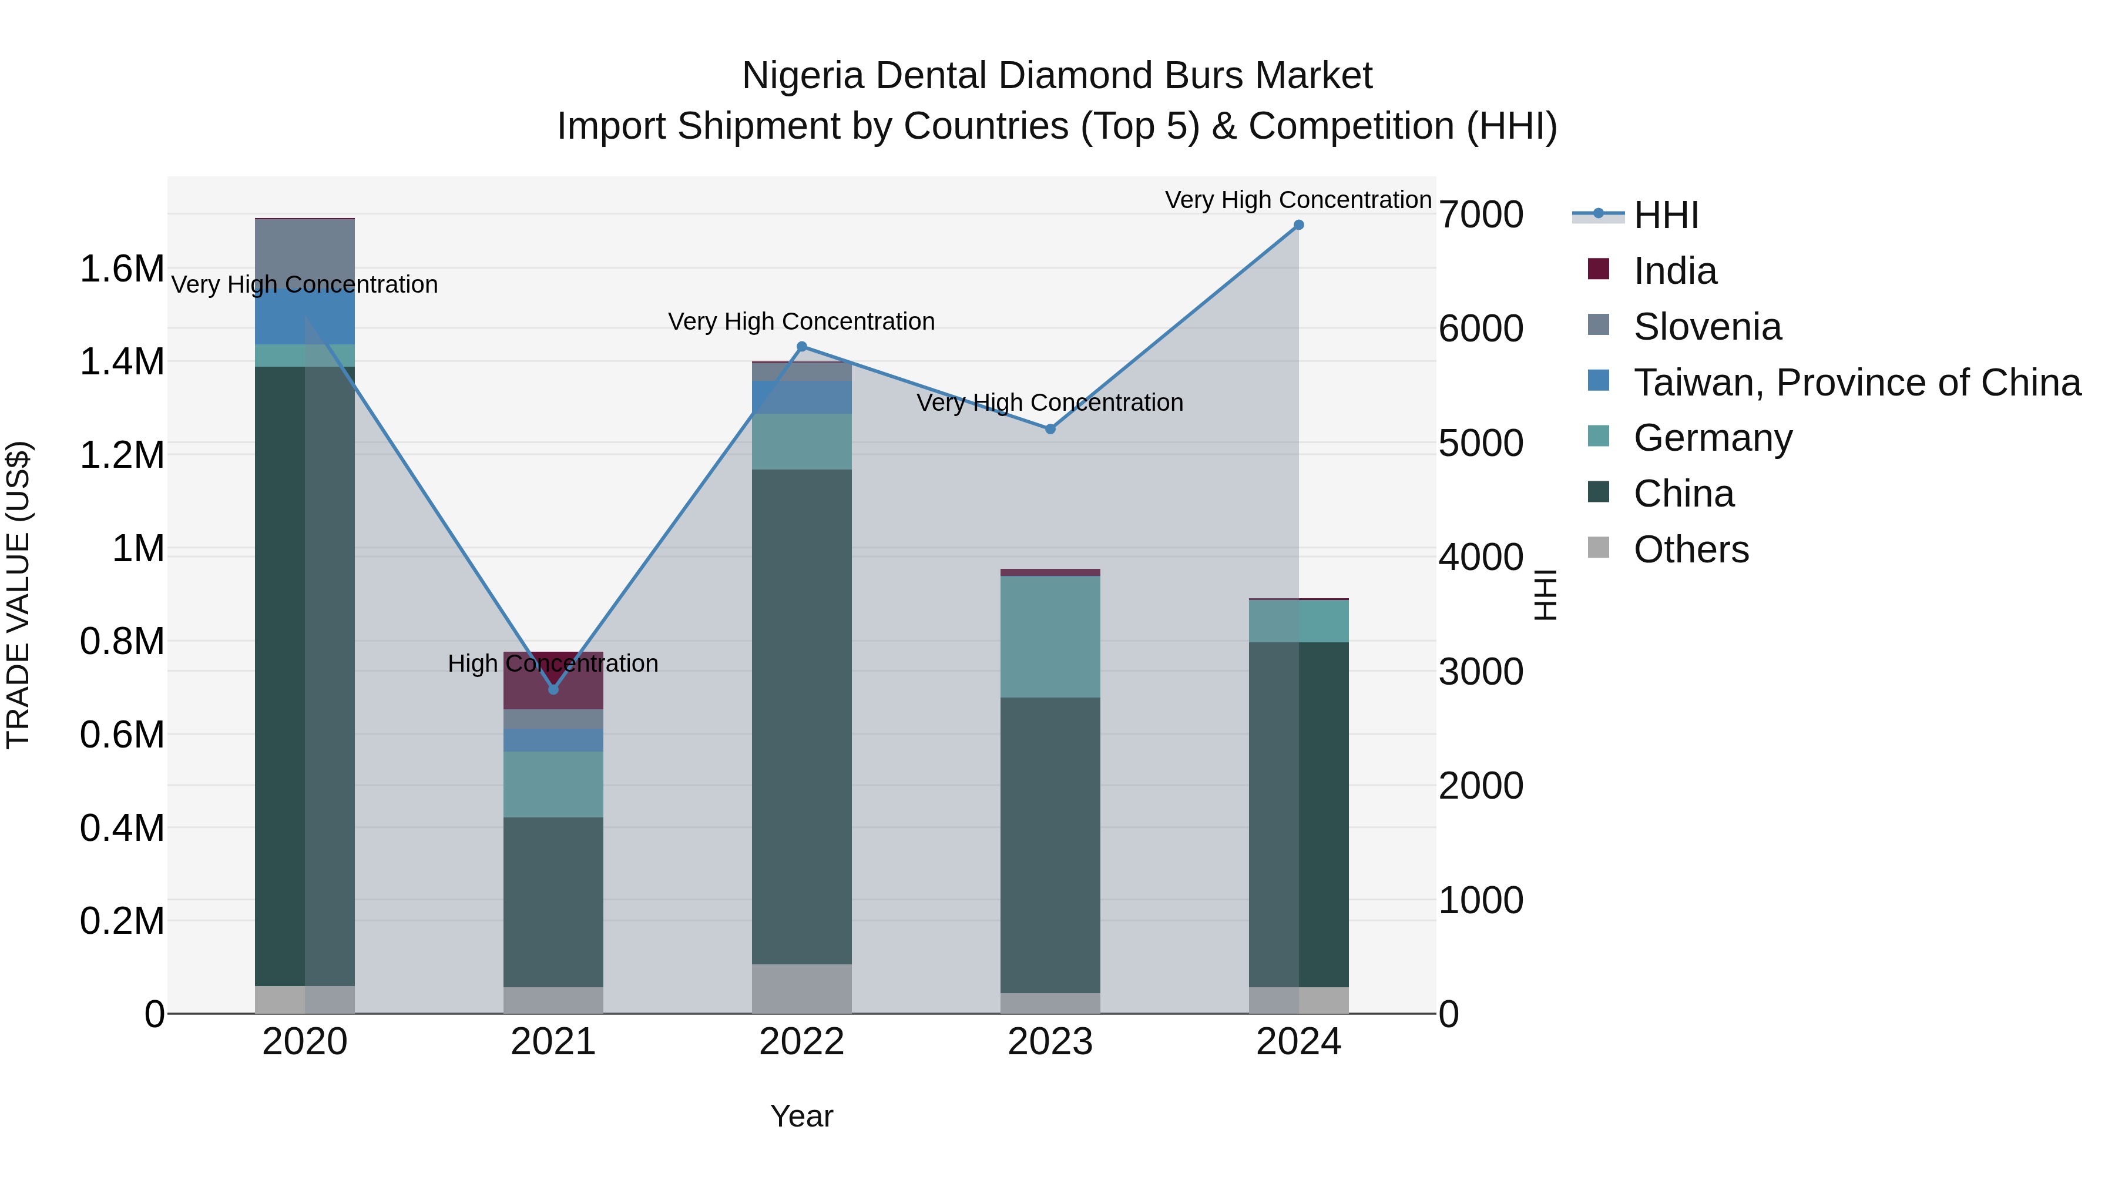Click the Slovenia gray-blue legend swatch
Screen dimensions: 2115x1190
(1599, 324)
